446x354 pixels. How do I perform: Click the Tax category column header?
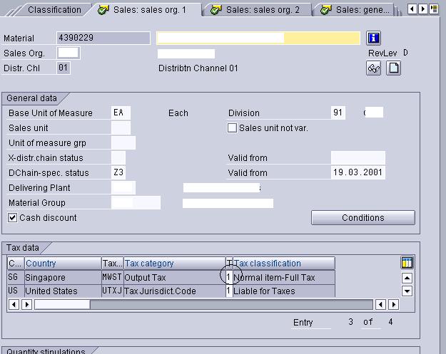(173, 264)
